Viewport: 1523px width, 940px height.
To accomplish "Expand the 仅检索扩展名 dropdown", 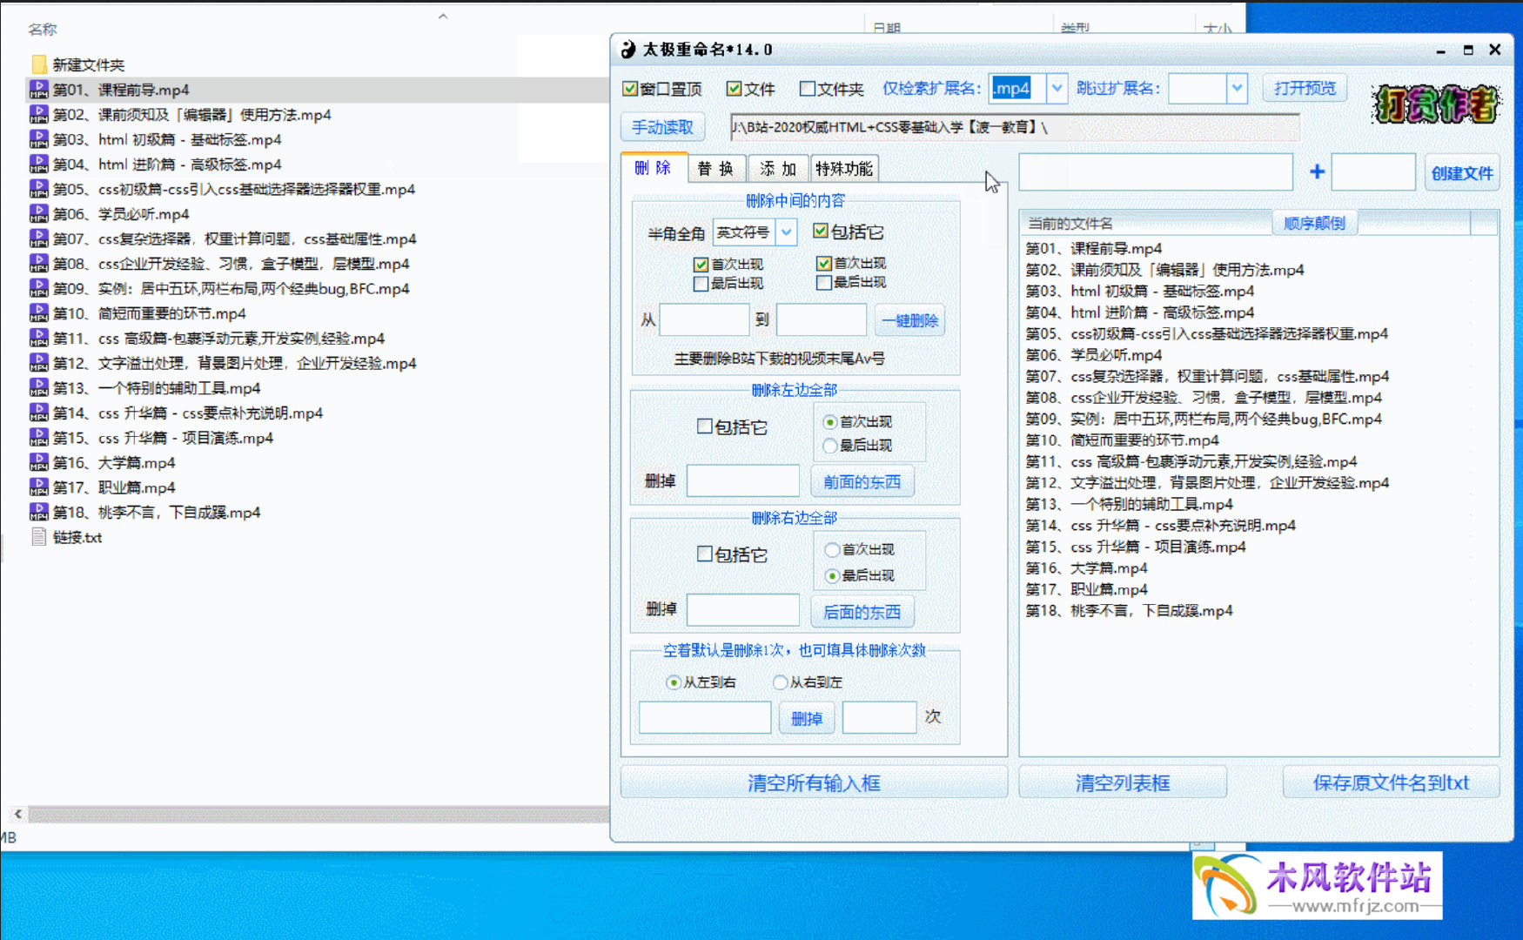I will (1057, 88).
